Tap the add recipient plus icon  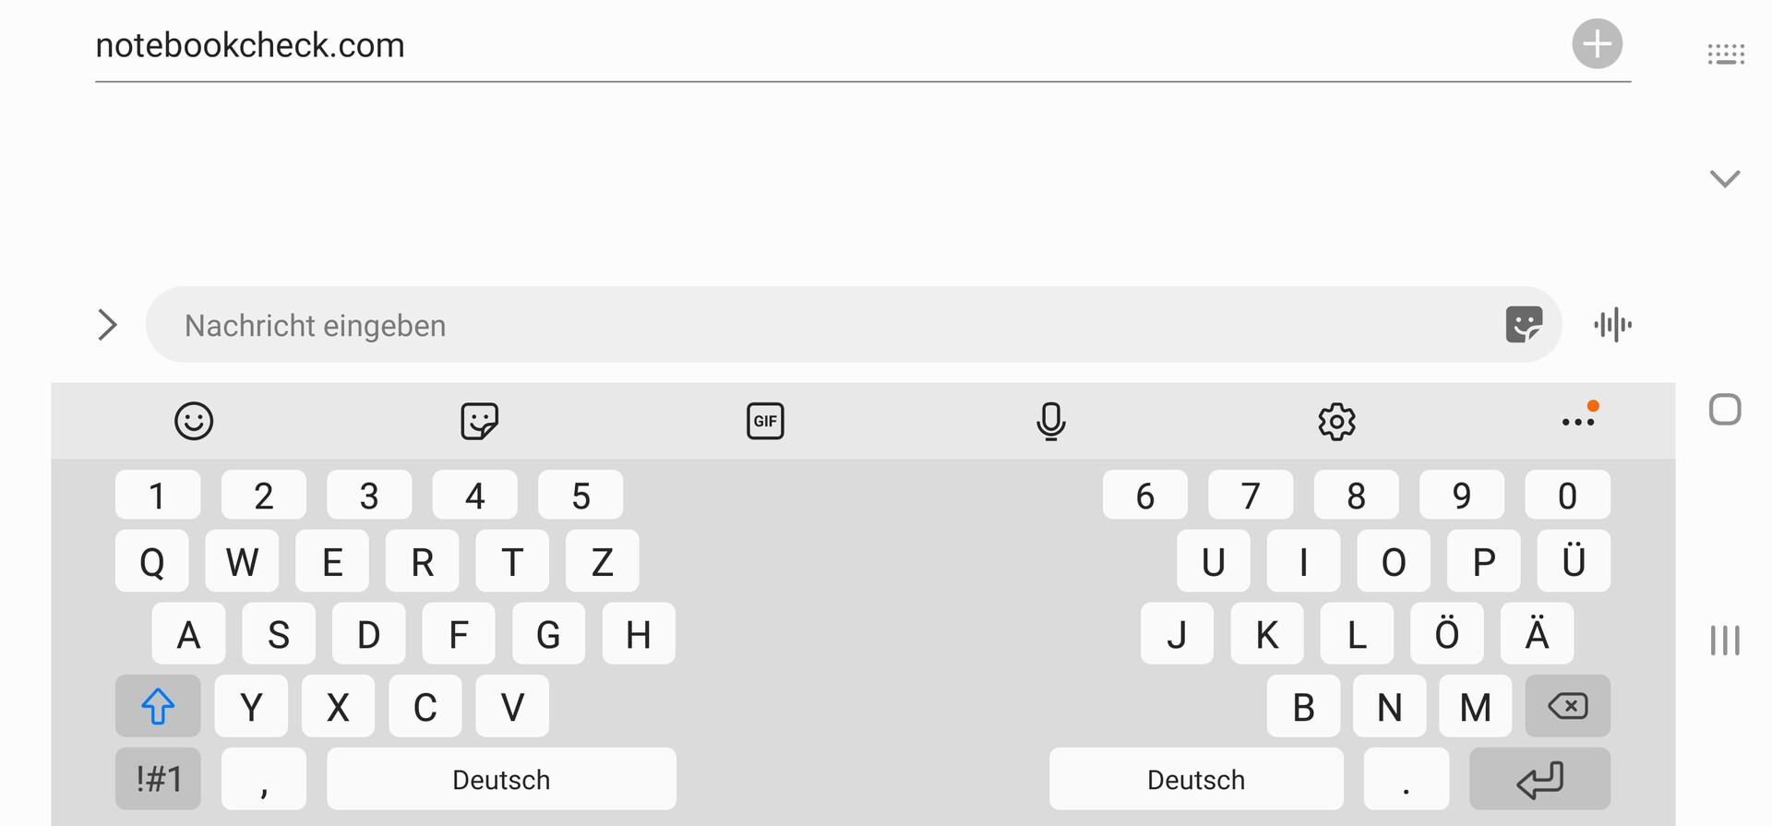pos(1597,43)
